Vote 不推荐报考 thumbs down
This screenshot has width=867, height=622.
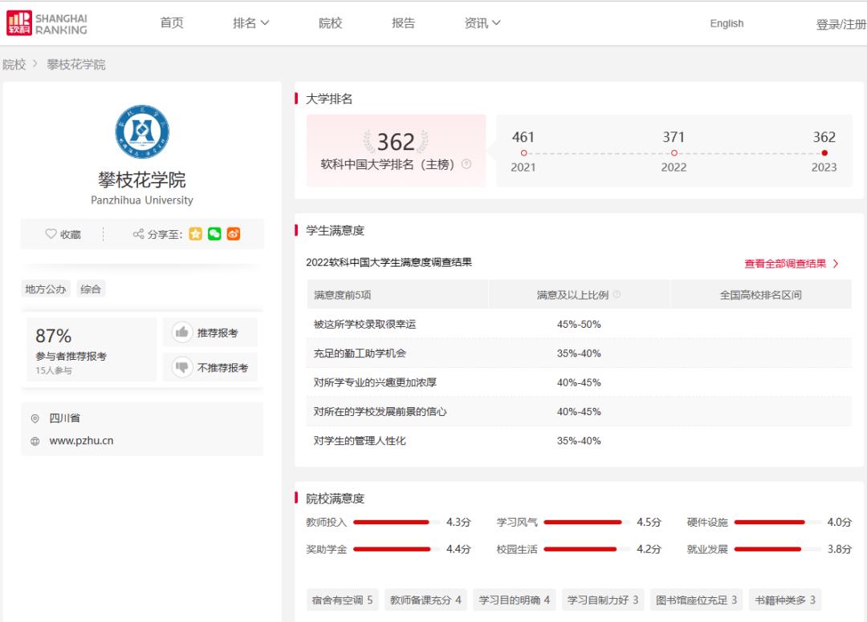point(210,368)
